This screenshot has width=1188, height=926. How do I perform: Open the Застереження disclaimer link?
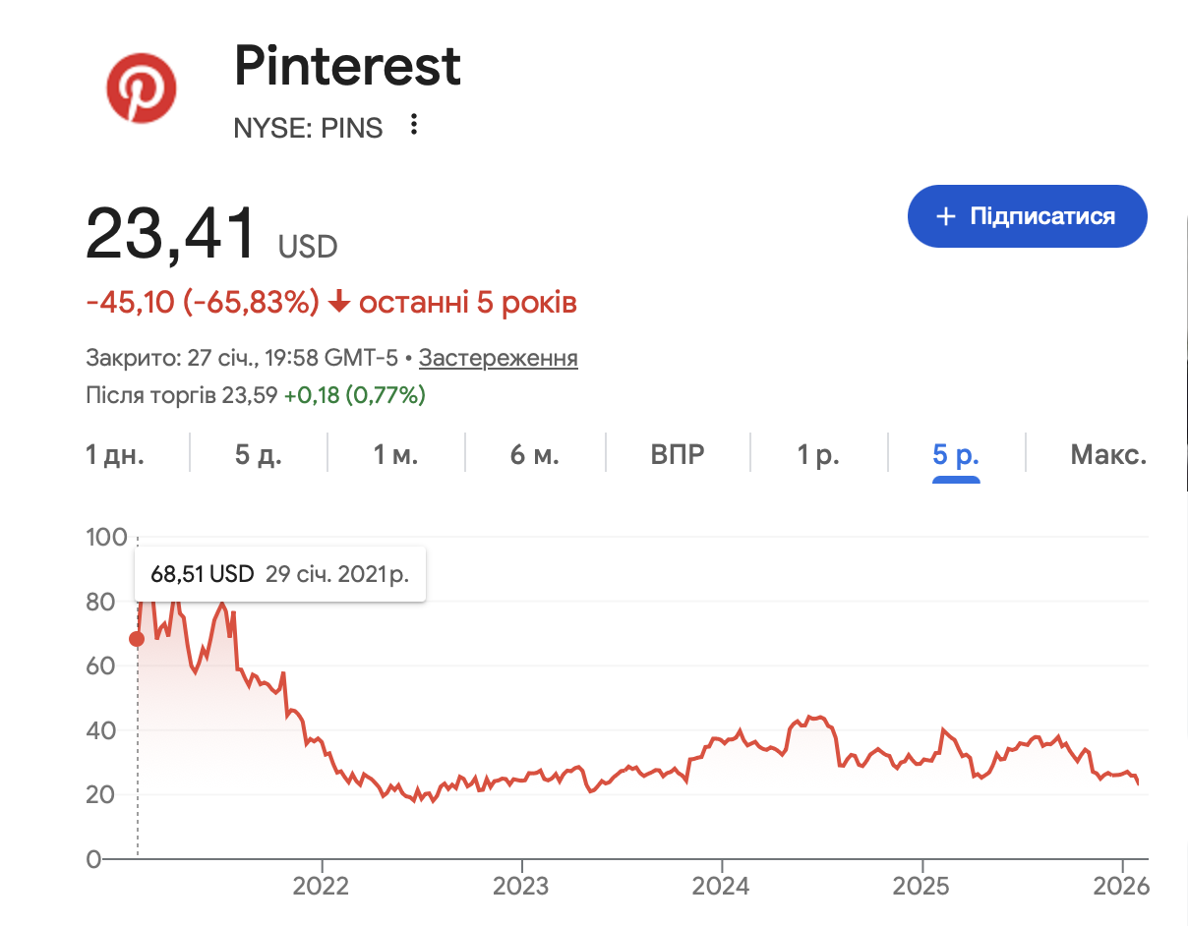point(498,358)
